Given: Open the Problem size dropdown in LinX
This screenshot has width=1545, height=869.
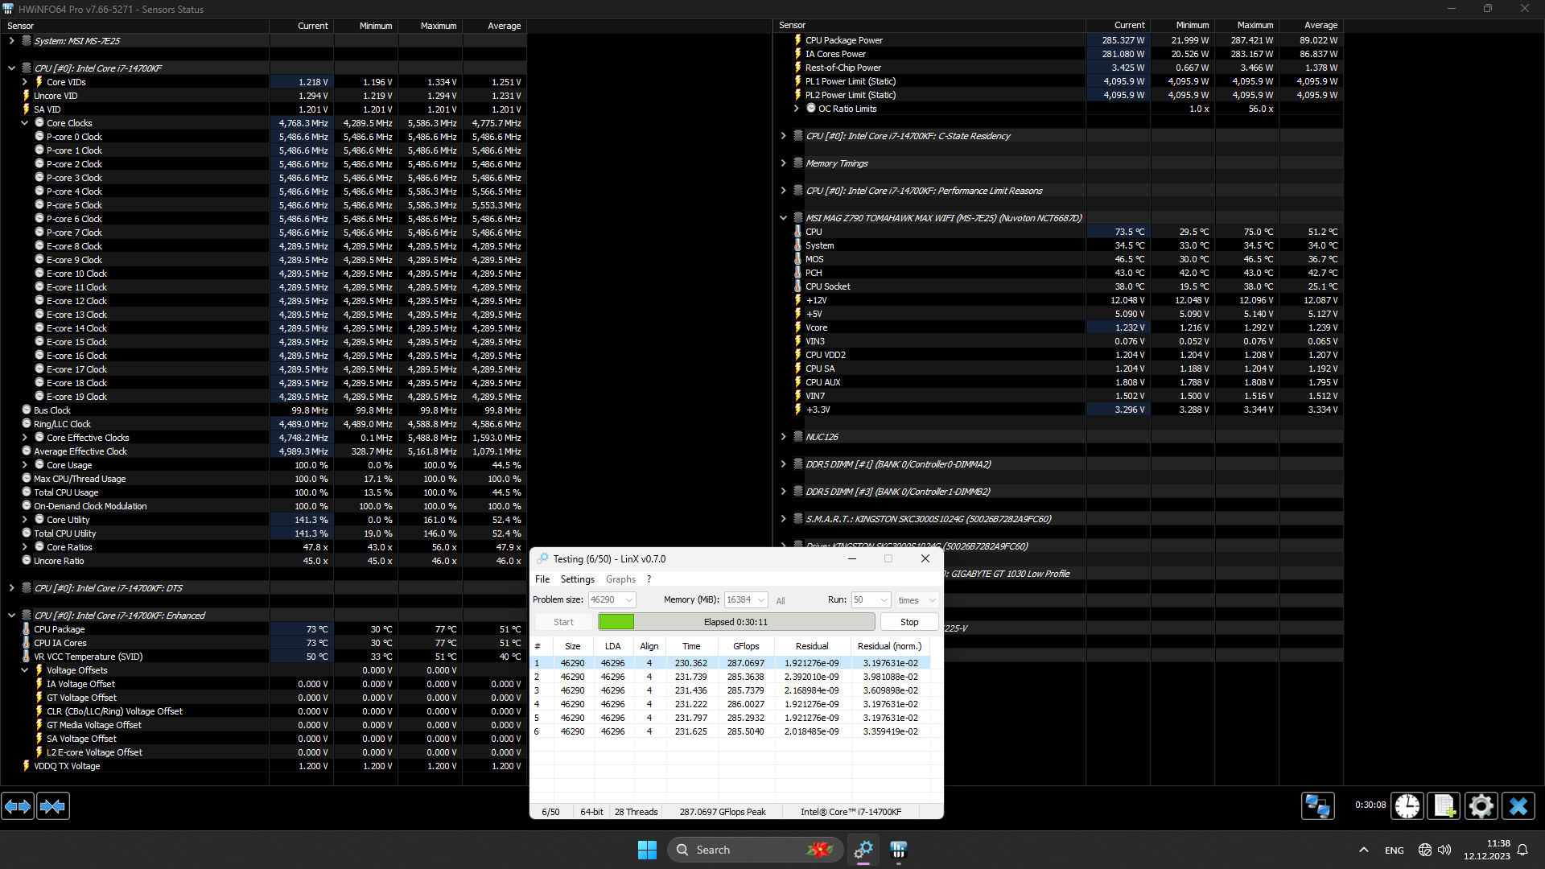Looking at the screenshot, I should point(629,599).
